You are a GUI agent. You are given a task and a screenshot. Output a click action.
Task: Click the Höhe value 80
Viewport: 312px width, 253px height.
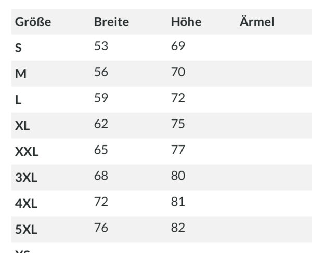178,176
